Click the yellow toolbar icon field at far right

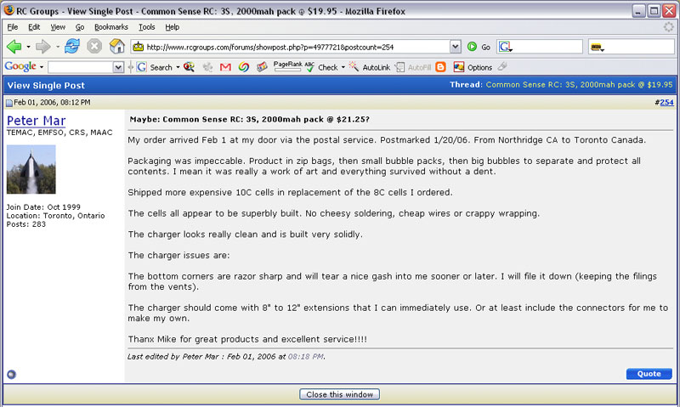631,47
